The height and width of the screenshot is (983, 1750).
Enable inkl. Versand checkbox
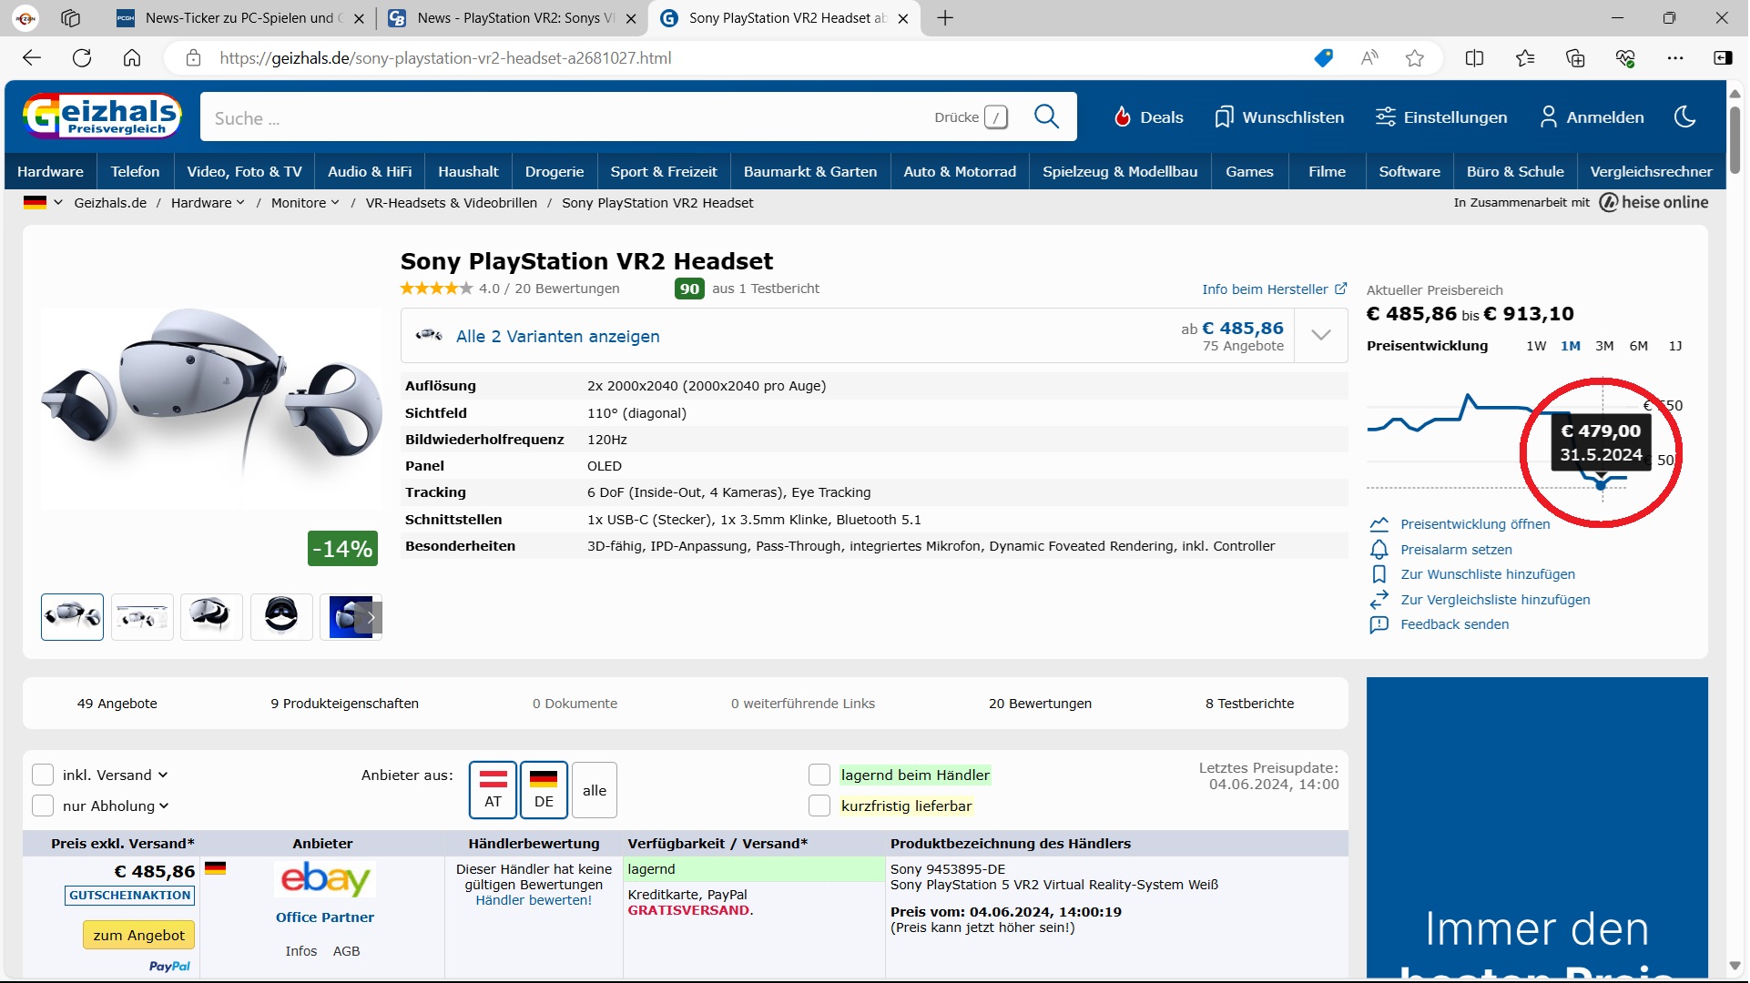coord(43,775)
